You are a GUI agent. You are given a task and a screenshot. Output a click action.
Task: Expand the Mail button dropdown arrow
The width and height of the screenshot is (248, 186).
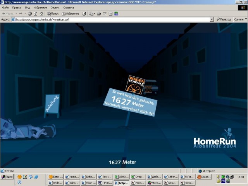[x=94, y=14]
